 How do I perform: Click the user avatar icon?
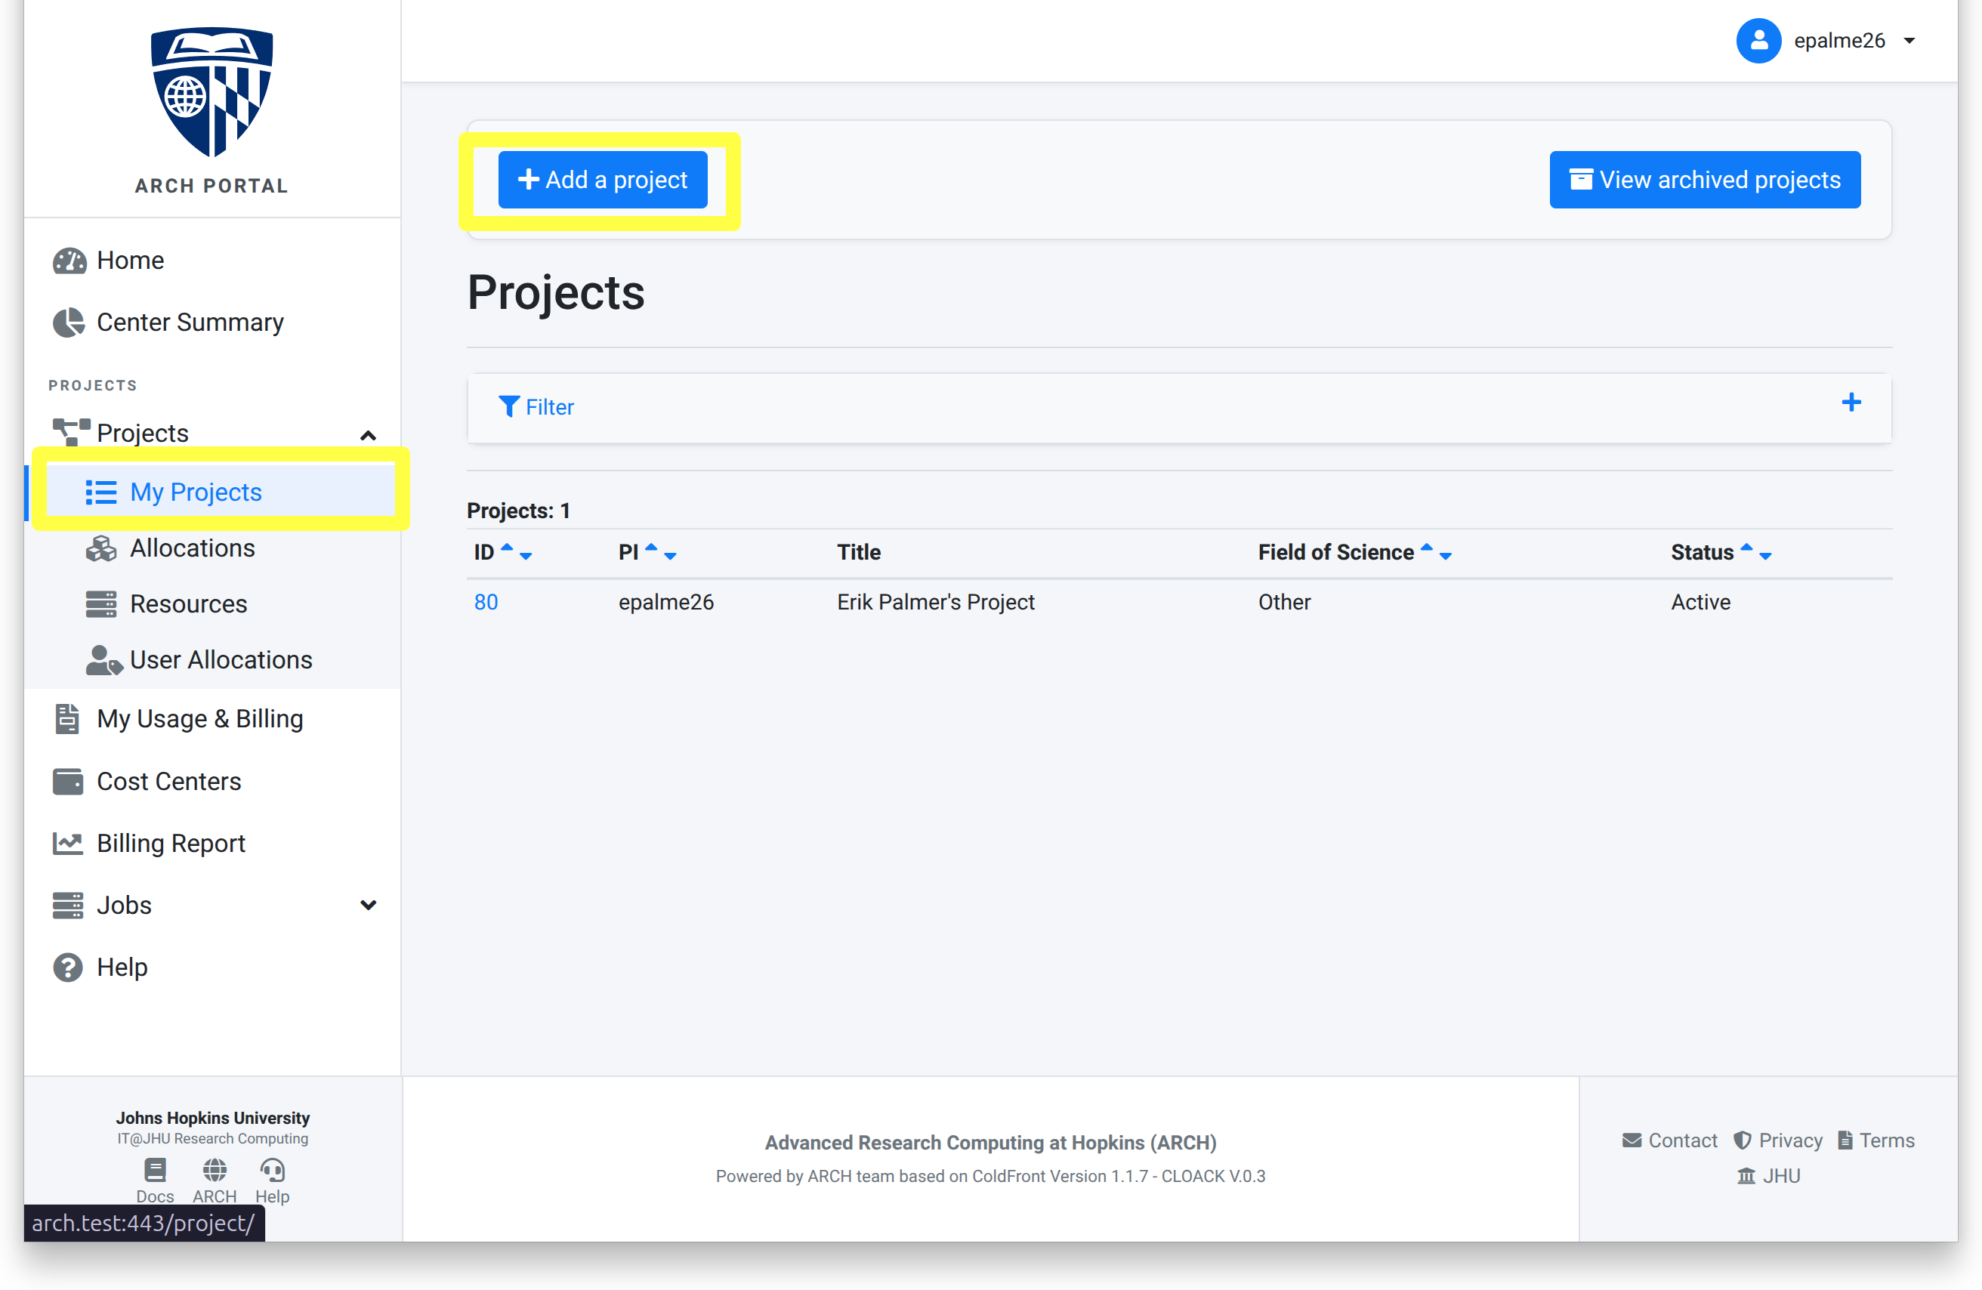click(x=1759, y=40)
